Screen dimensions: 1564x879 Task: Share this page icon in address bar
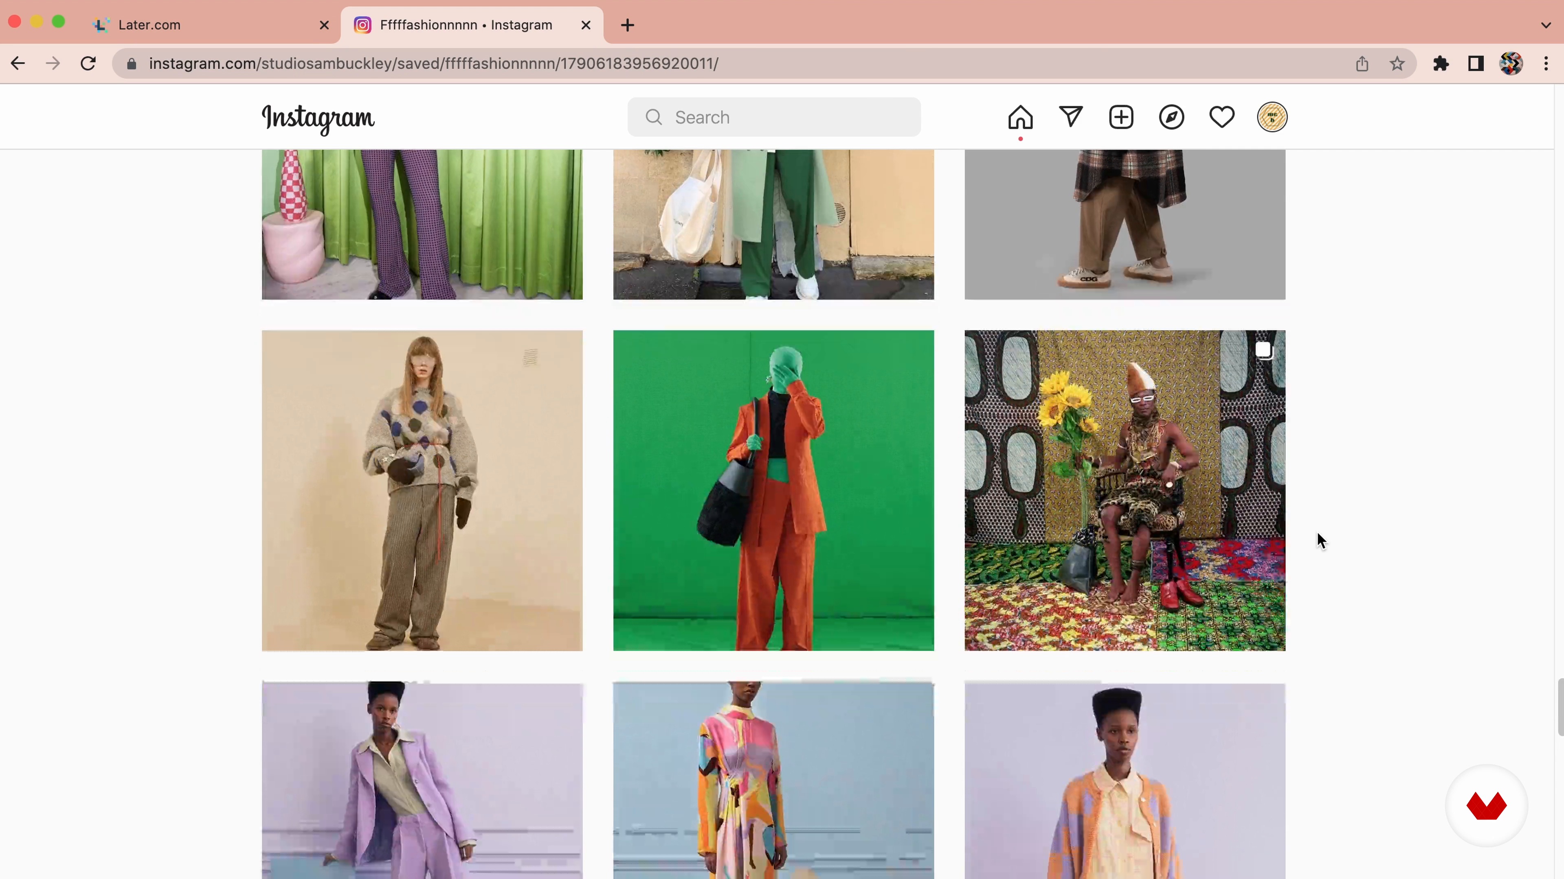point(1362,64)
